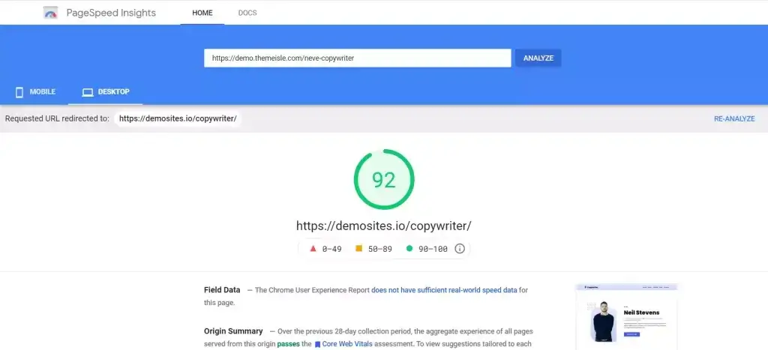Open 'does not have sufficient real-world speed data' link

(444, 290)
